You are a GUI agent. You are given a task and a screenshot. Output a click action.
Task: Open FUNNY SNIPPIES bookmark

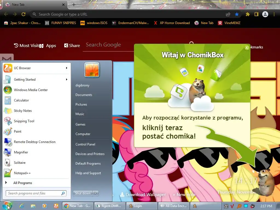click(x=60, y=23)
